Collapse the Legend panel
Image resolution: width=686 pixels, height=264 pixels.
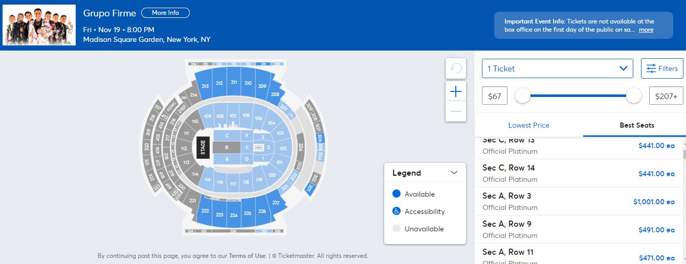coord(454,173)
